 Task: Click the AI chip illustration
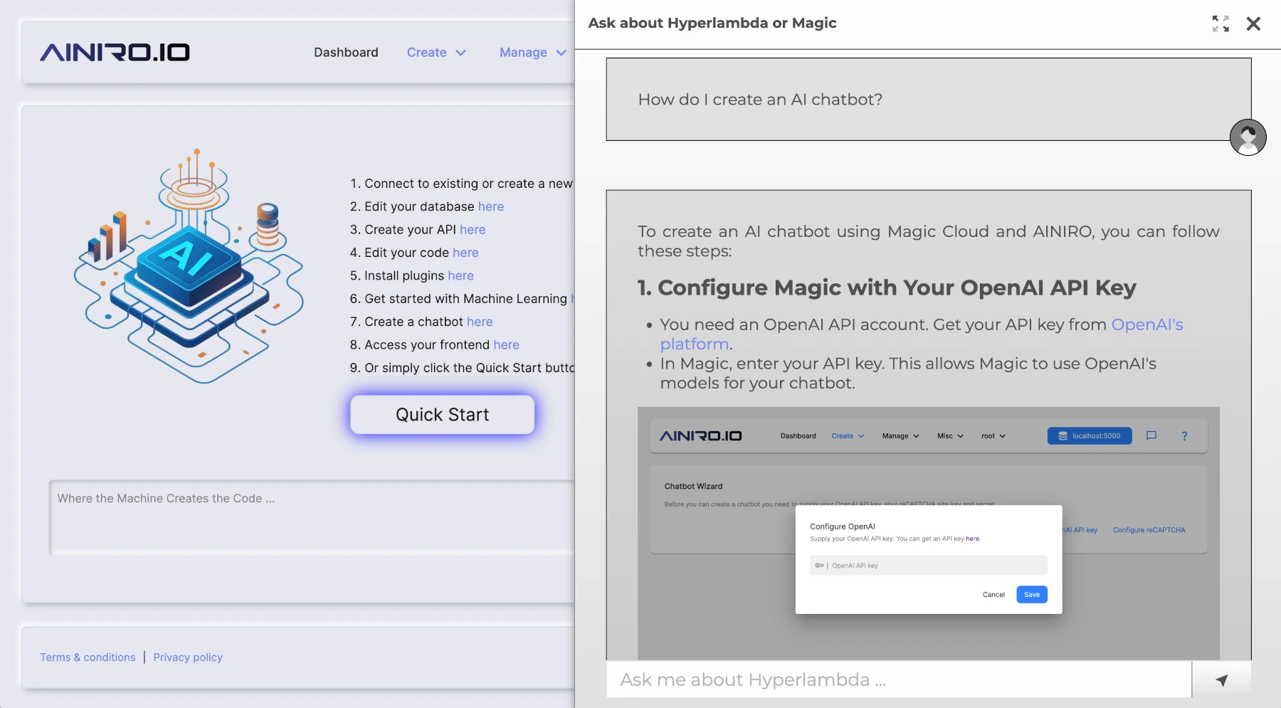(189, 267)
